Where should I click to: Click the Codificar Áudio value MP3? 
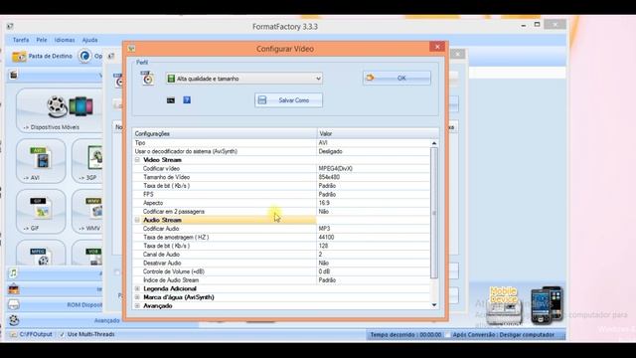point(324,229)
